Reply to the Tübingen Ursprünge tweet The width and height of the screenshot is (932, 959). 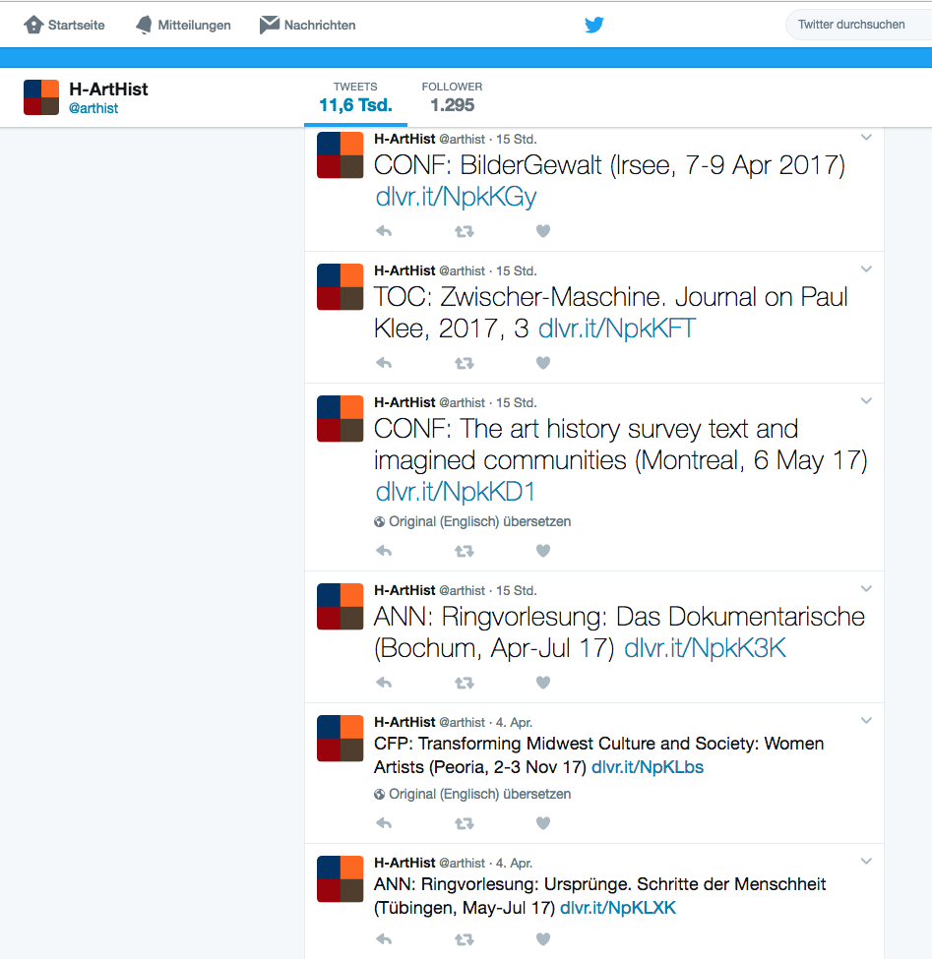click(384, 939)
